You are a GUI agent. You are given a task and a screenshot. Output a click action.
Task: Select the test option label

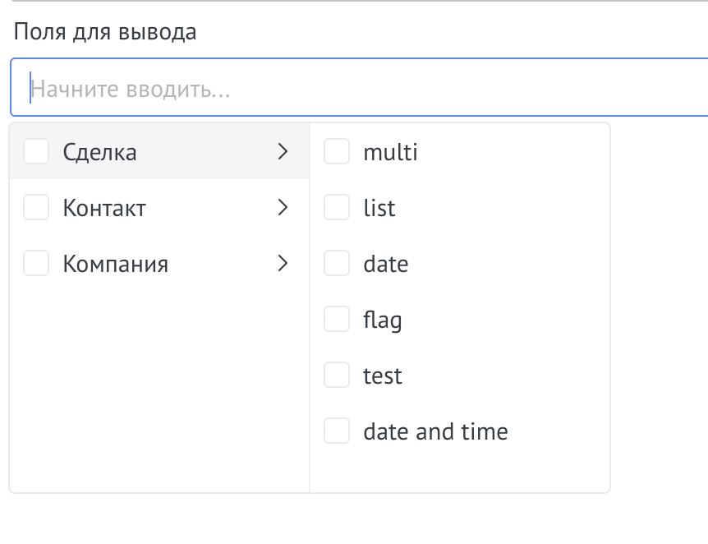[x=383, y=376]
